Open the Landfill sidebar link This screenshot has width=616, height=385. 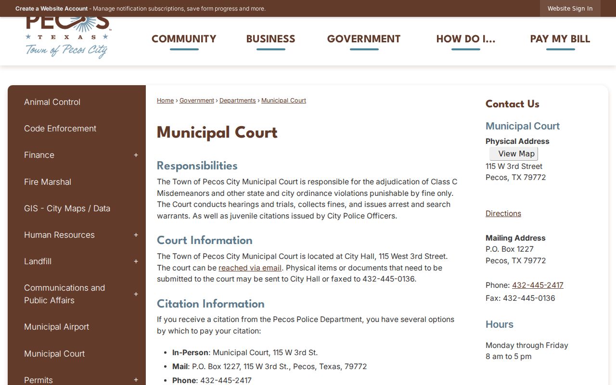click(38, 261)
